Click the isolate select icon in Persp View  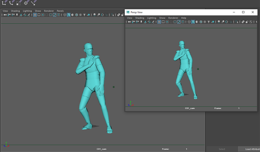tap(237, 22)
